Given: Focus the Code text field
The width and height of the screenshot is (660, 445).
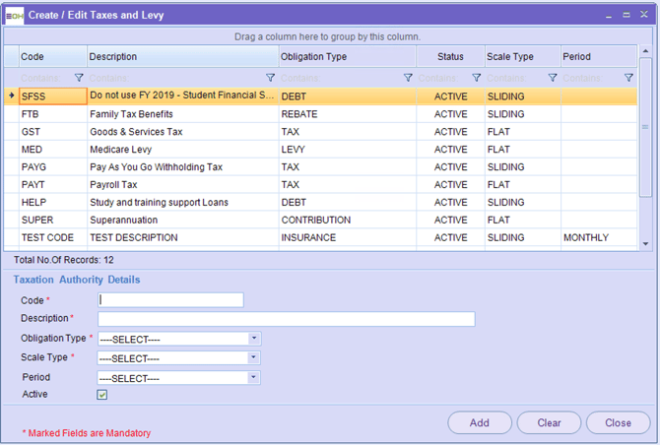Looking at the screenshot, I should coord(170,300).
